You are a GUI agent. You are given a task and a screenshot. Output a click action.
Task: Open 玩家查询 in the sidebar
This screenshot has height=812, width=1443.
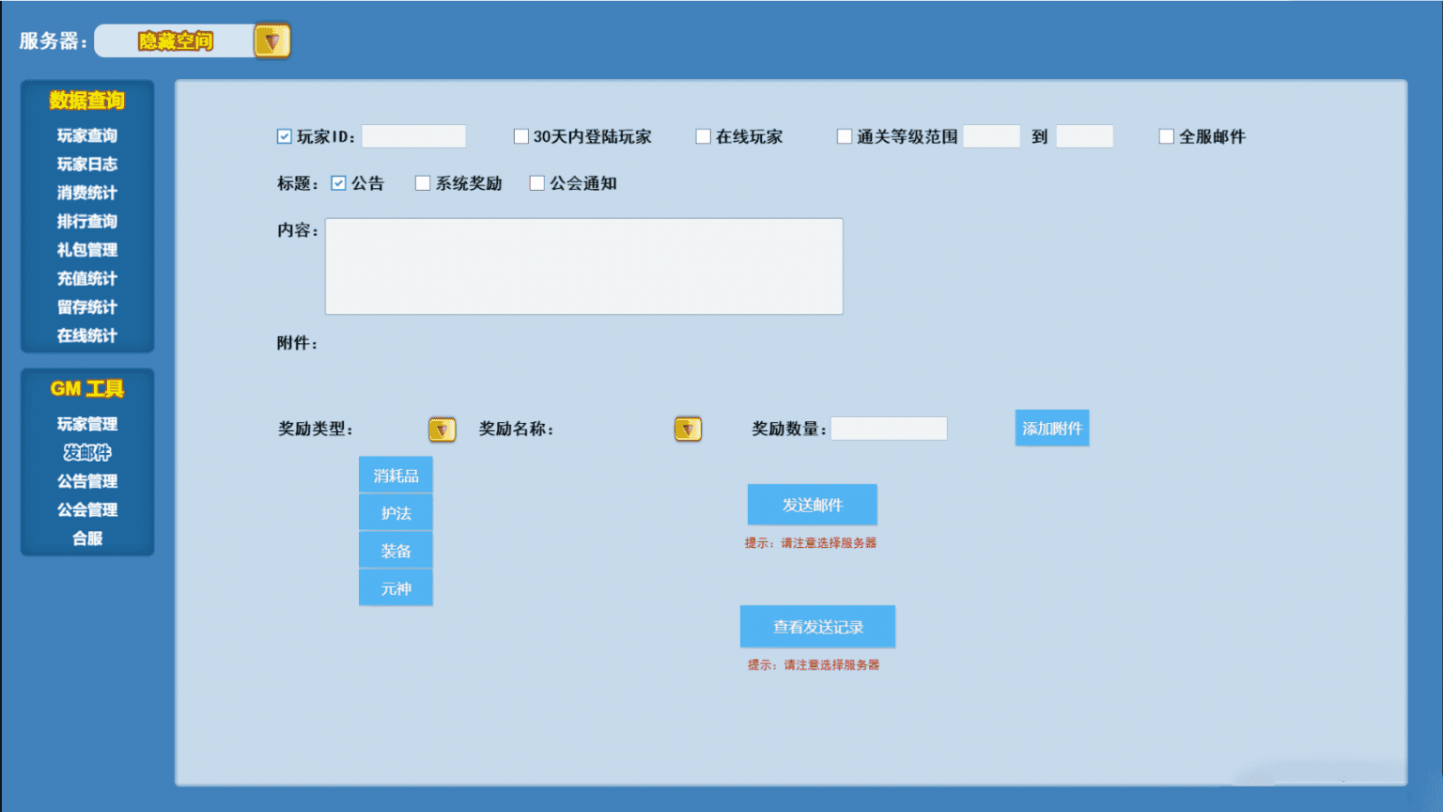pos(86,135)
